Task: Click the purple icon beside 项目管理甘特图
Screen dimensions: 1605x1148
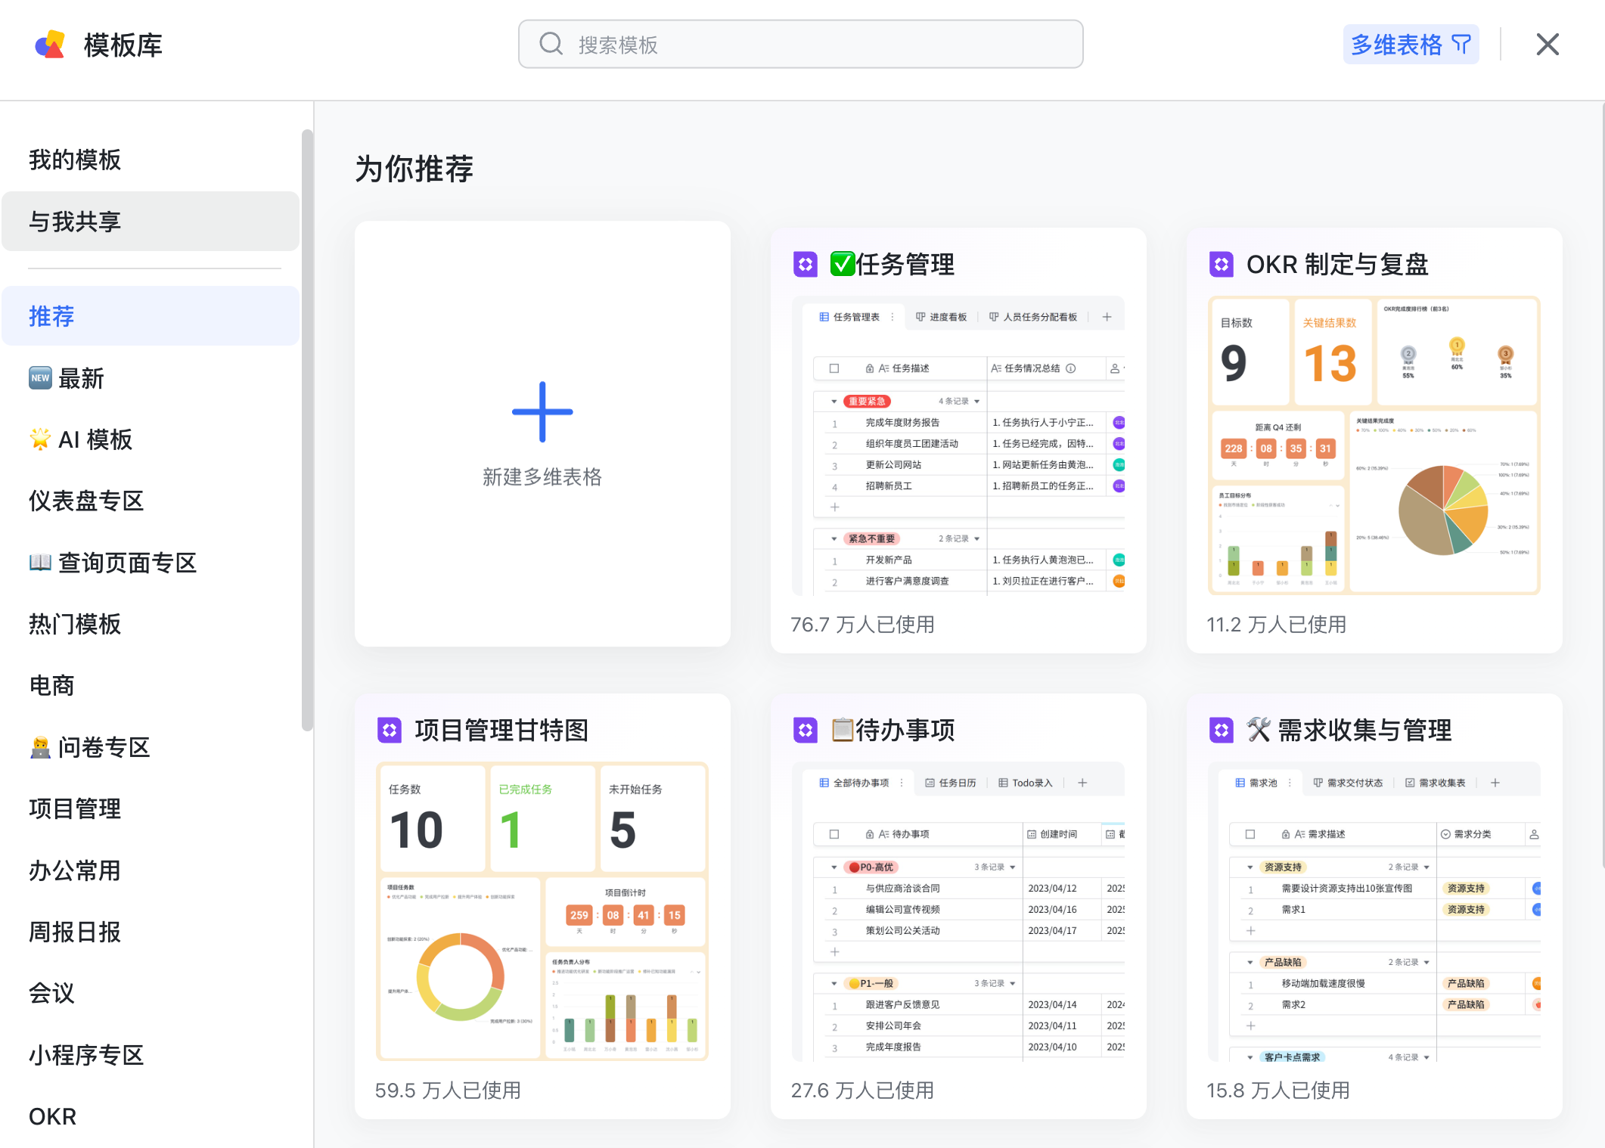Action: coord(389,730)
